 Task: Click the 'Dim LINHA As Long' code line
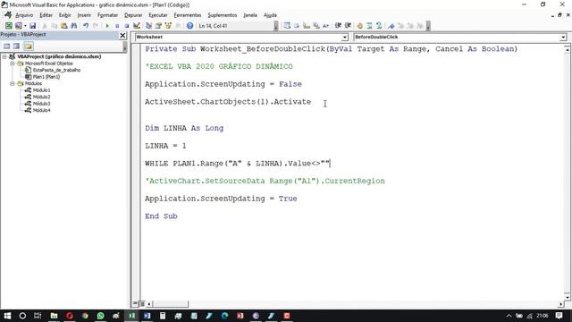[x=184, y=128]
